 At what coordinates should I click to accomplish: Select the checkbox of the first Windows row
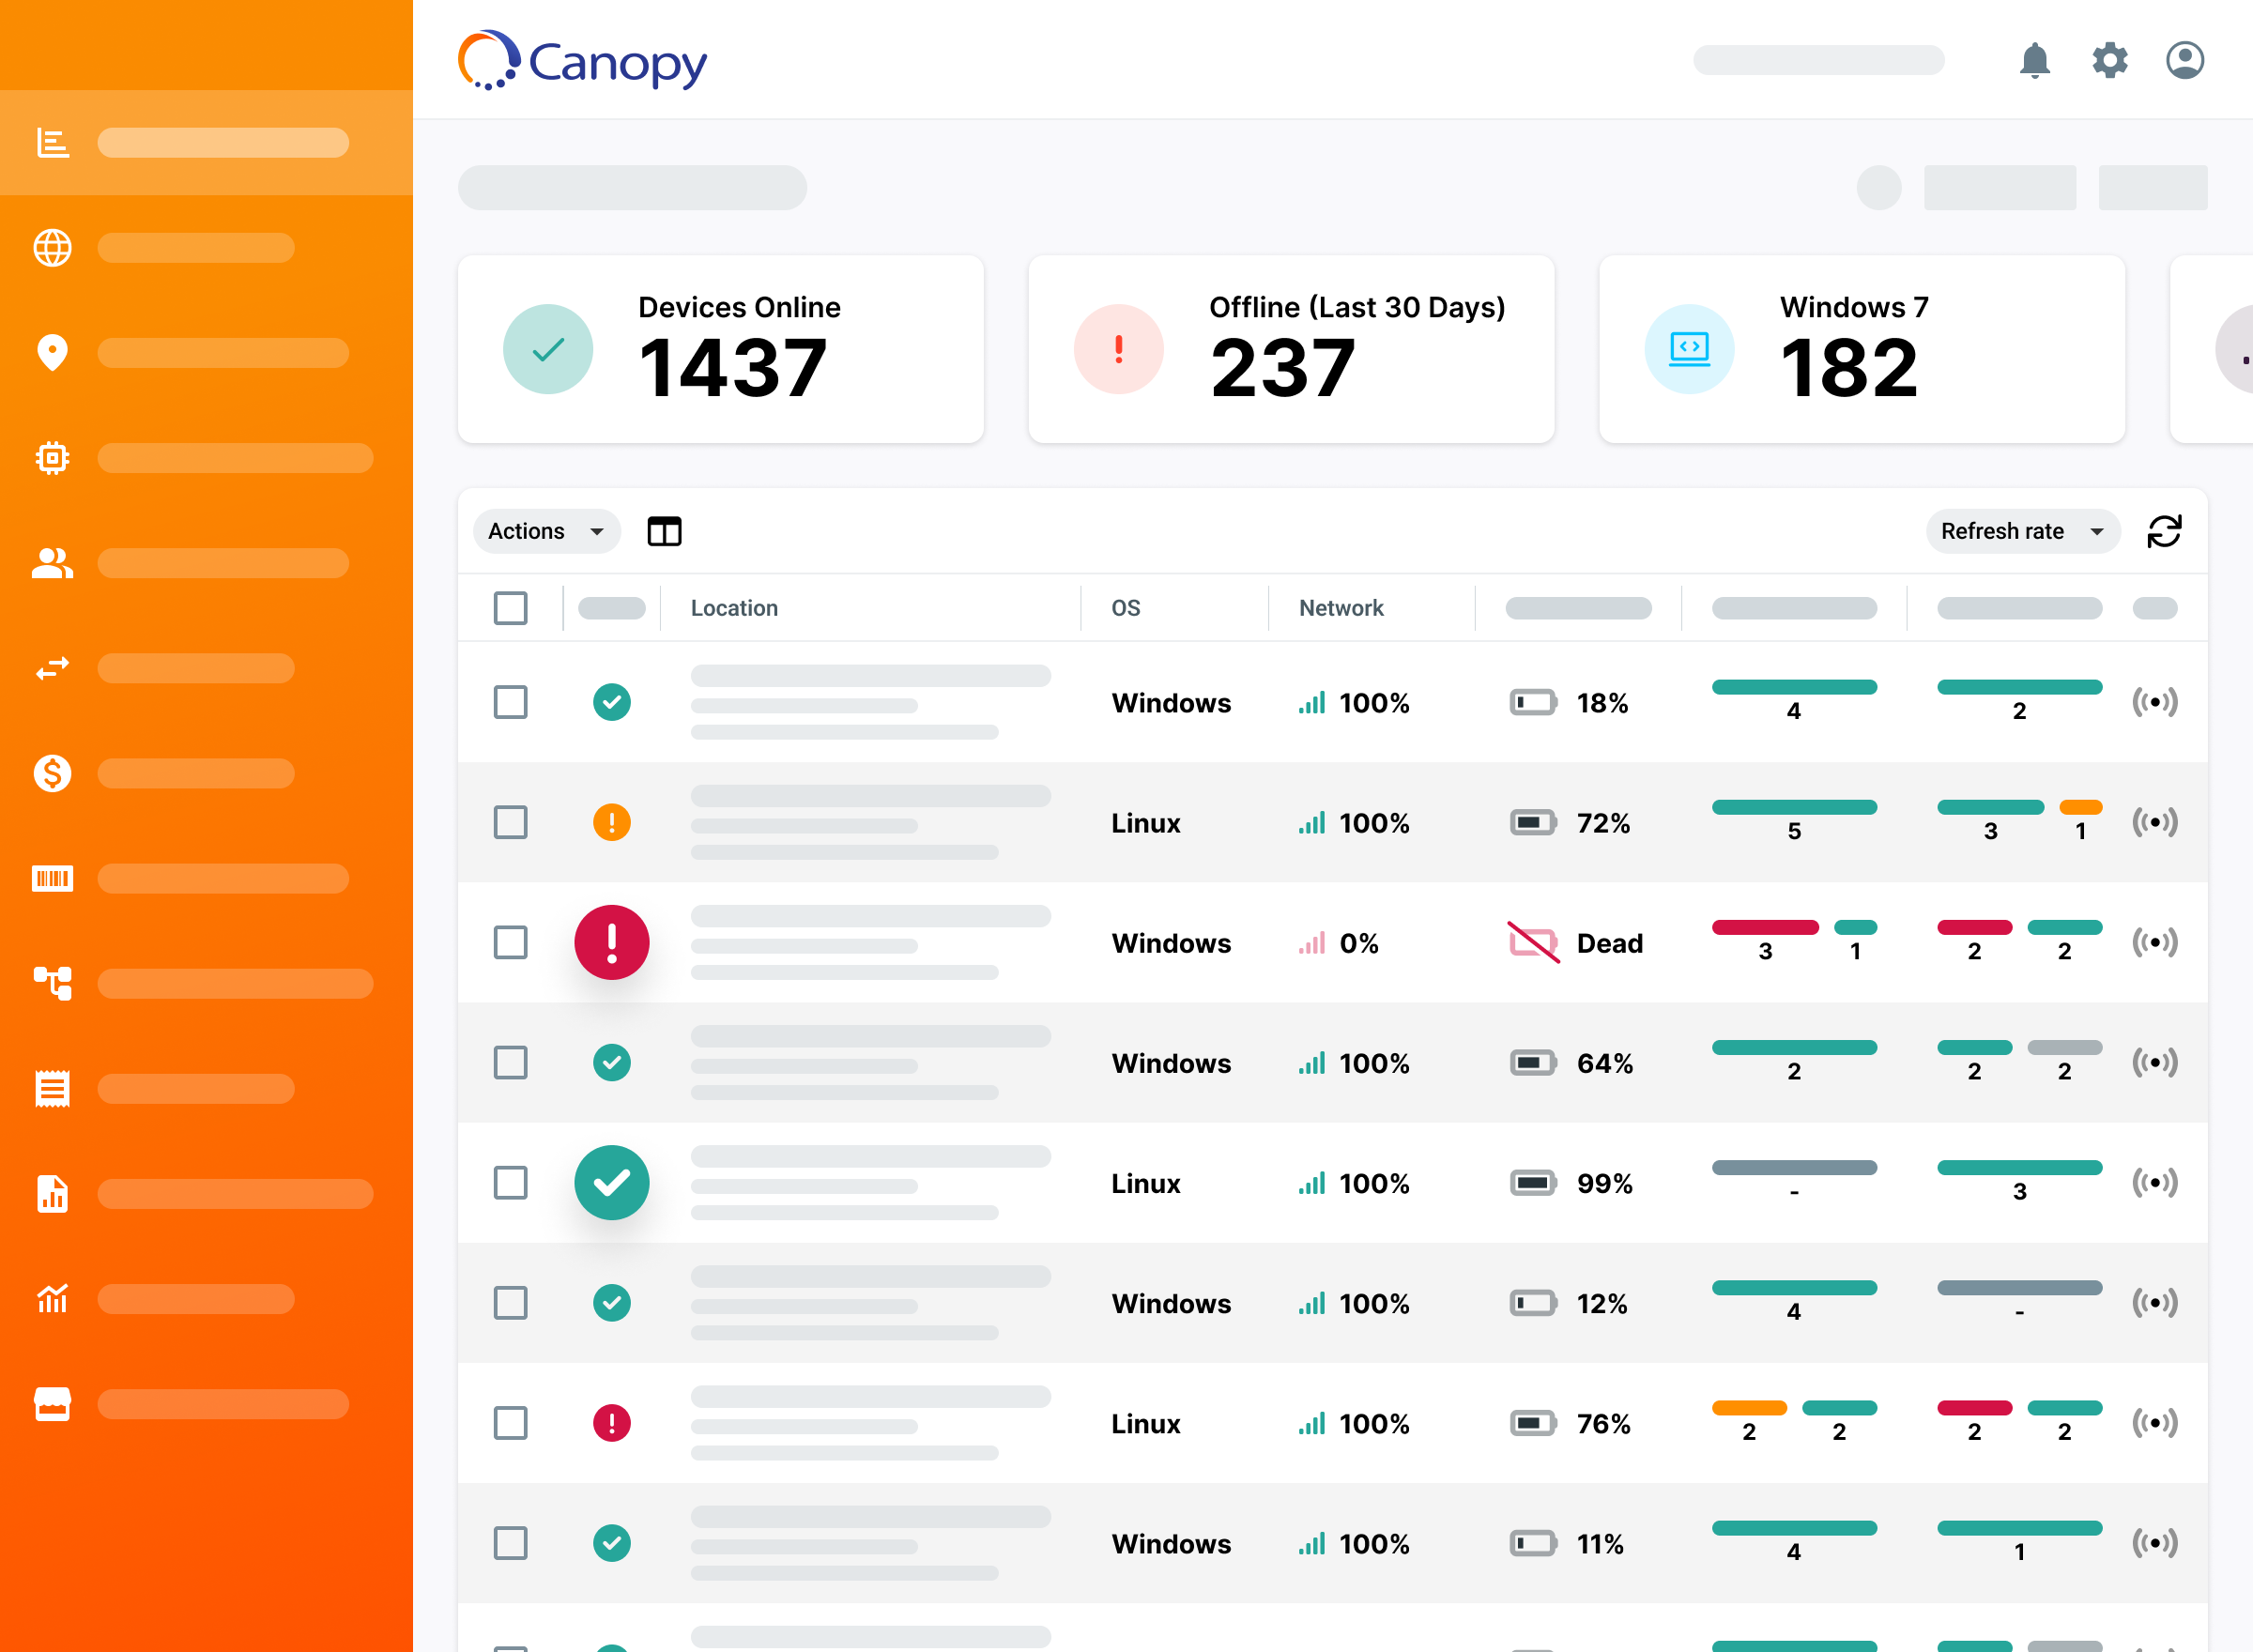pos(510,702)
